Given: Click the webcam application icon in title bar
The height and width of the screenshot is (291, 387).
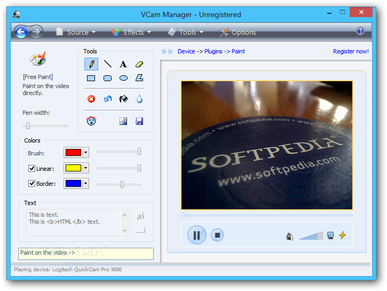Looking at the screenshot, I should pos(17,14).
